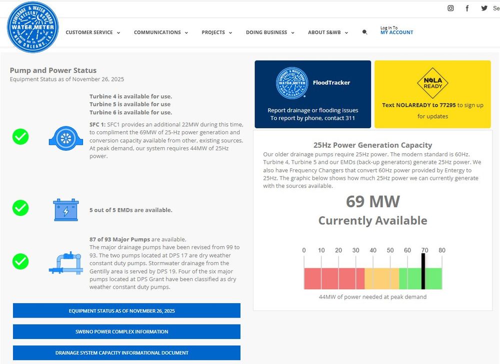The height and width of the screenshot is (364, 500).
Task: Click the green checkmark next to turbines
Action: click(20, 136)
